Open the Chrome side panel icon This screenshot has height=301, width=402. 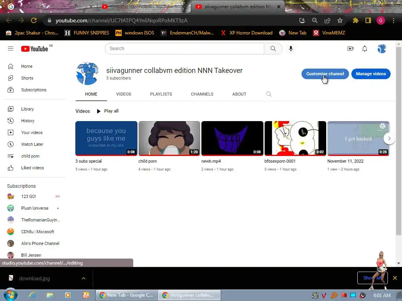pos(368,20)
